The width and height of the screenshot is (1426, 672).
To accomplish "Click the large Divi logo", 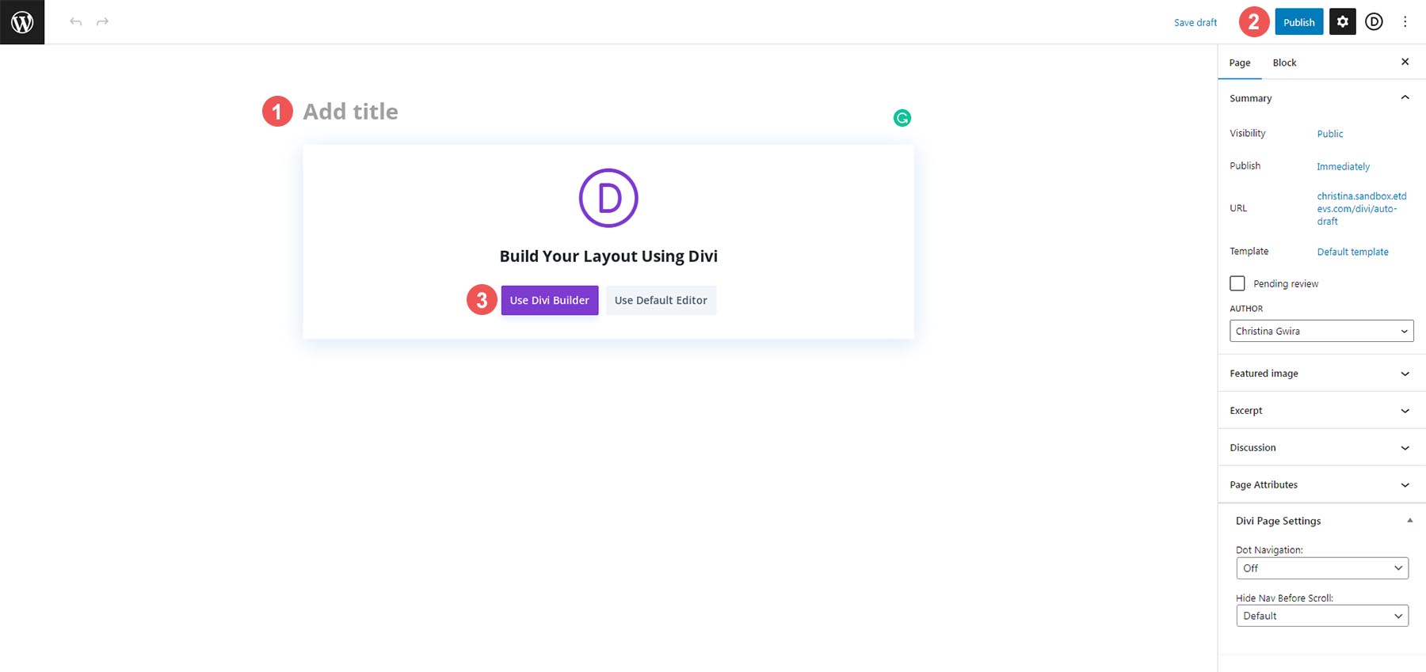I will pyautogui.click(x=608, y=198).
